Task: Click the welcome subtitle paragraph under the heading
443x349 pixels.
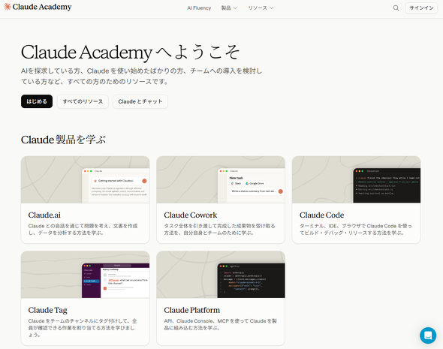Action: pos(142,77)
